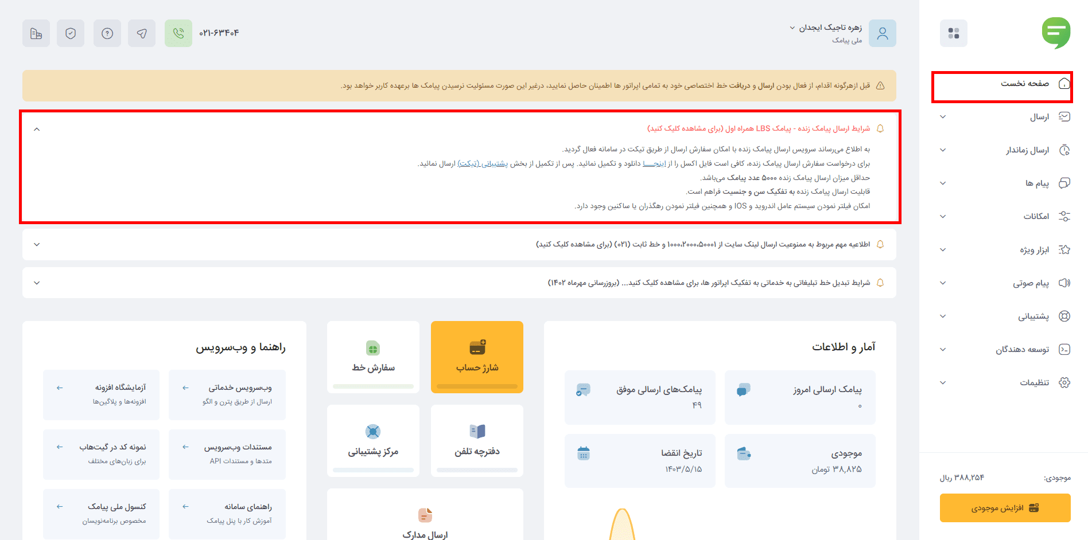This screenshot has width=1088, height=540.
Task: Collapse the LBS announcement panel chevron
Action: point(37,129)
